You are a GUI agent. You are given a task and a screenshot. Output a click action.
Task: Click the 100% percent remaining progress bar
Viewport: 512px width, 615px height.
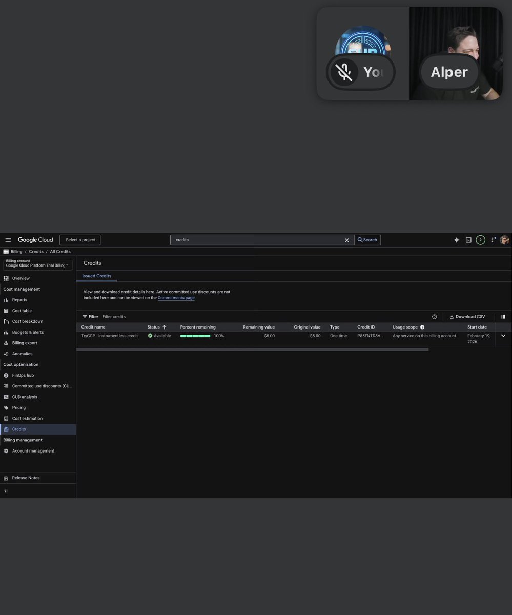tap(195, 336)
